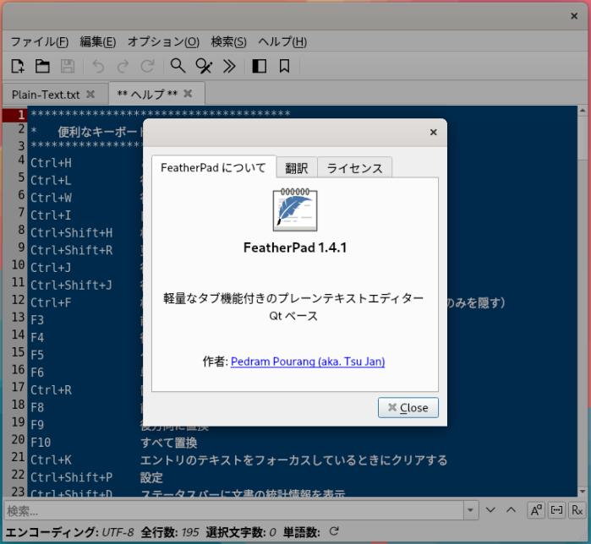The image size is (591, 544).
Task: Open the Pedram Pourang author link
Action: click(308, 362)
